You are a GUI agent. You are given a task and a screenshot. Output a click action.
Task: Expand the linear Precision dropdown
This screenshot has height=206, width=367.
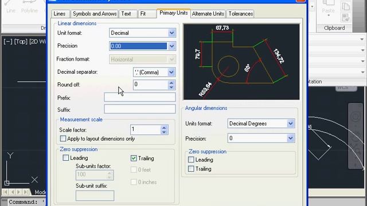pyautogui.click(x=171, y=46)
